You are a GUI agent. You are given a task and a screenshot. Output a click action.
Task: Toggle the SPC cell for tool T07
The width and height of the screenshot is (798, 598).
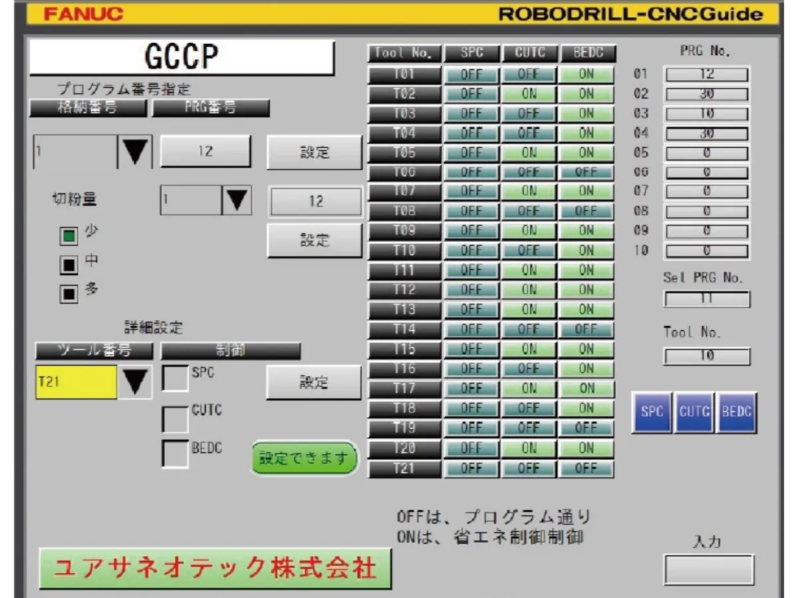point(471,191)
